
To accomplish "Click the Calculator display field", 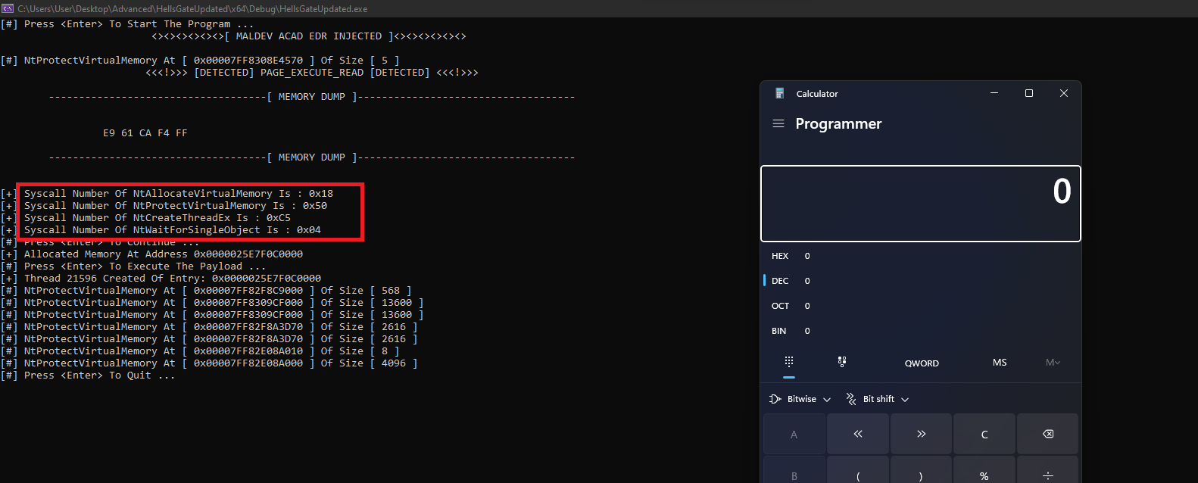I will (921, 204).
